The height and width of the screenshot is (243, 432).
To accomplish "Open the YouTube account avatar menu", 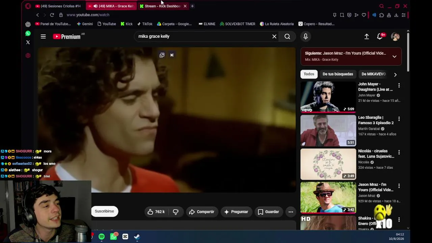I will 395,36.
